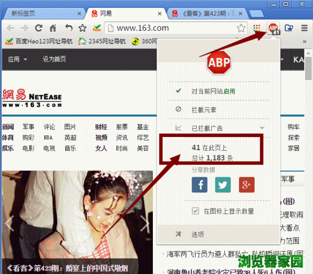Open '选项' in Adblock Plus popup

click(x=197, y=234)
